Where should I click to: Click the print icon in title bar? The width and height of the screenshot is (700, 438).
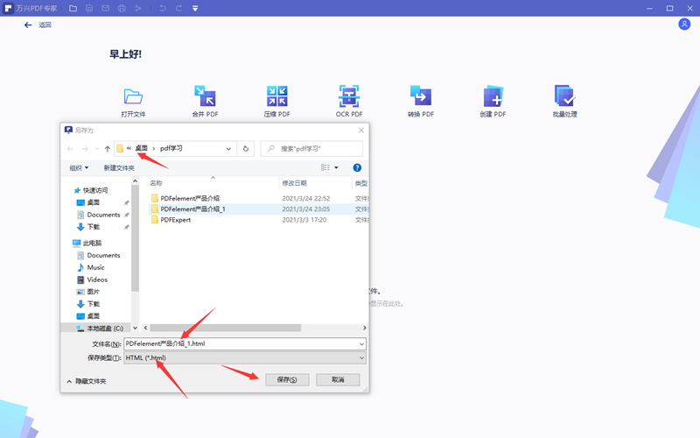click(x=122, y=8)
